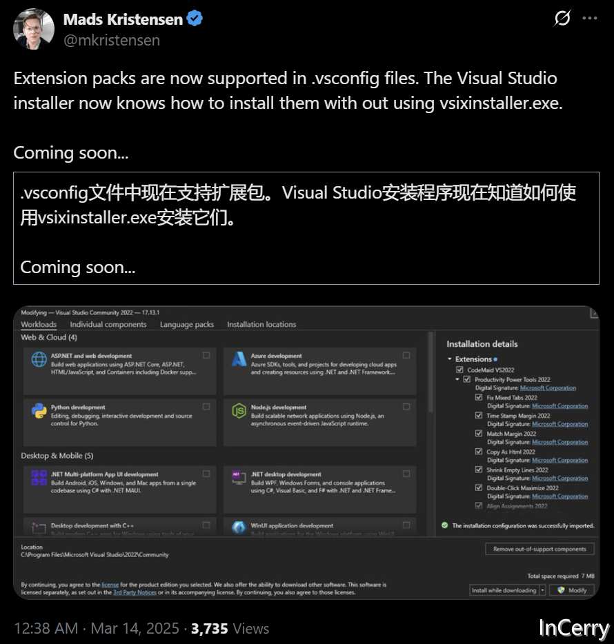This screenshot has height=644, width=614.
Task: Open the Install while downloading dropdown arrow
Action: [x=543, y=590]
